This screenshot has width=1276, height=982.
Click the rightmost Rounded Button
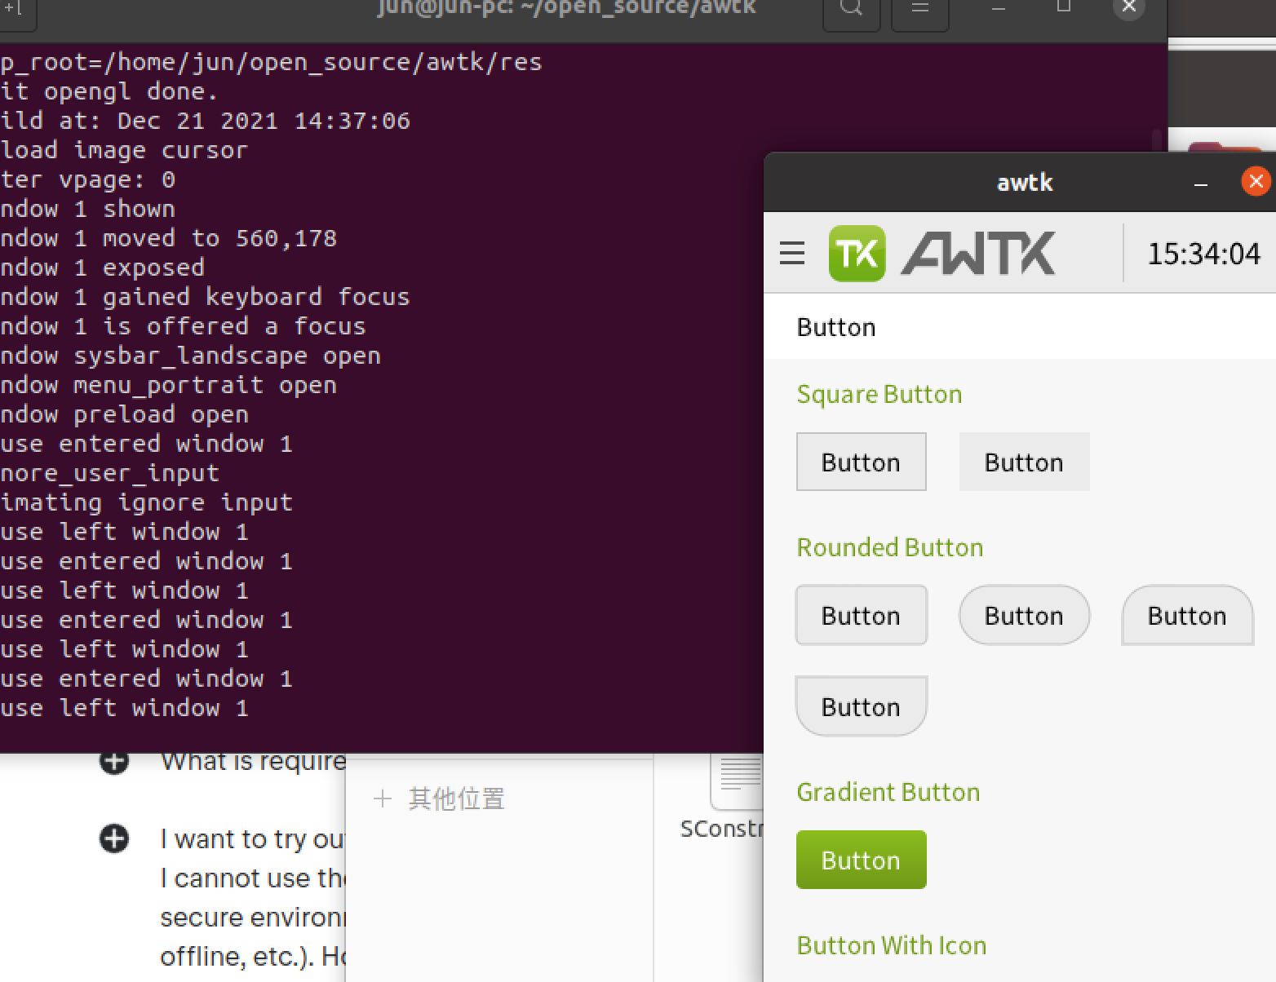[x=1187, y=616]
